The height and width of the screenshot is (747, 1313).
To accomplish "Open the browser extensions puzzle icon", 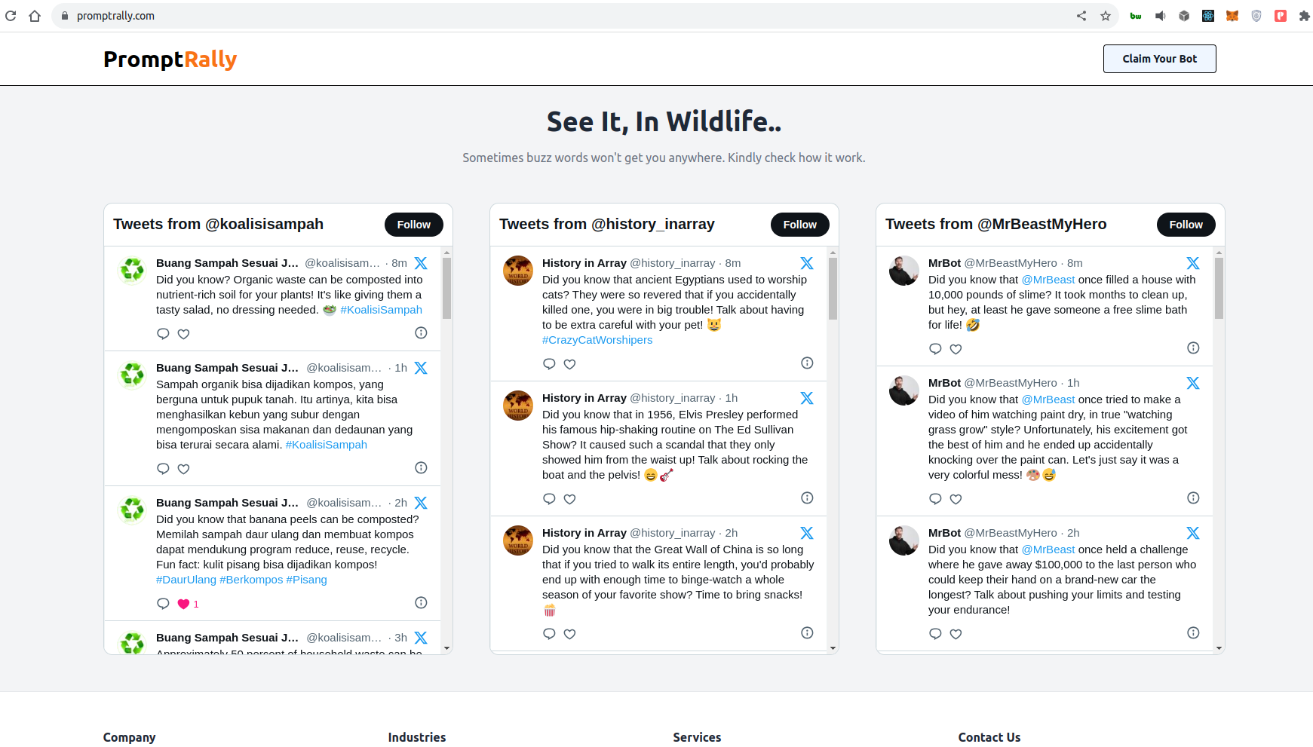I will 1305,16.
